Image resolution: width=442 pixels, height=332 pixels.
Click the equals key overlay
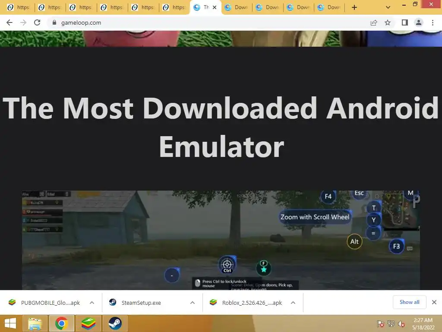(373, 233)
